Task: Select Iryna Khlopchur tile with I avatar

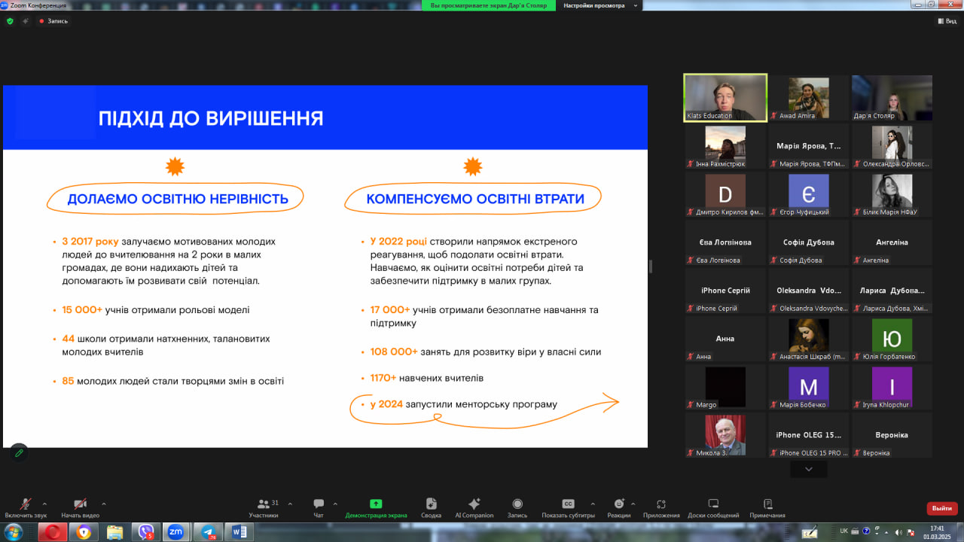Action: [892, 387]
